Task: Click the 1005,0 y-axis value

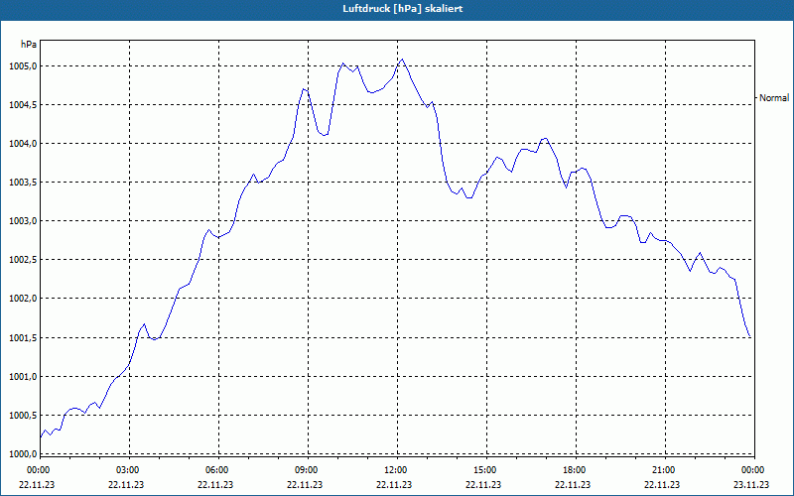Action: pyautogui.click(x=22, y=66)
